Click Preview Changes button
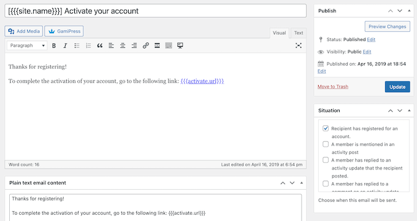 [x=387, y=26]
